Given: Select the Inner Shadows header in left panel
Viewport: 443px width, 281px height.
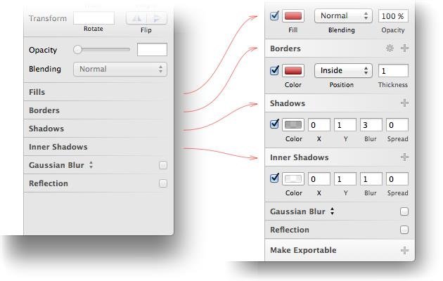Looking at the screenshot, I should point(58,147).
